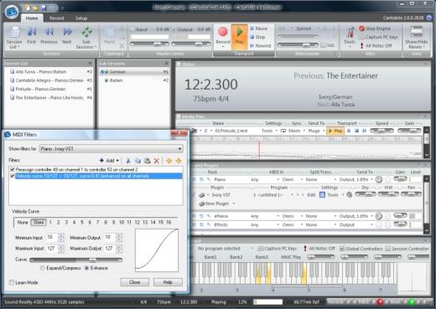Toggle the Output checkbox in Master Levels

point(174,29)
